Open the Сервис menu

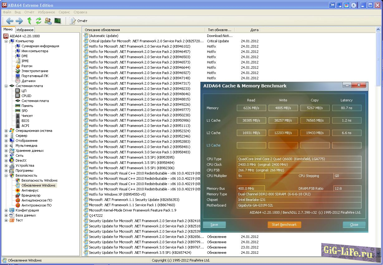pos(64,12)
